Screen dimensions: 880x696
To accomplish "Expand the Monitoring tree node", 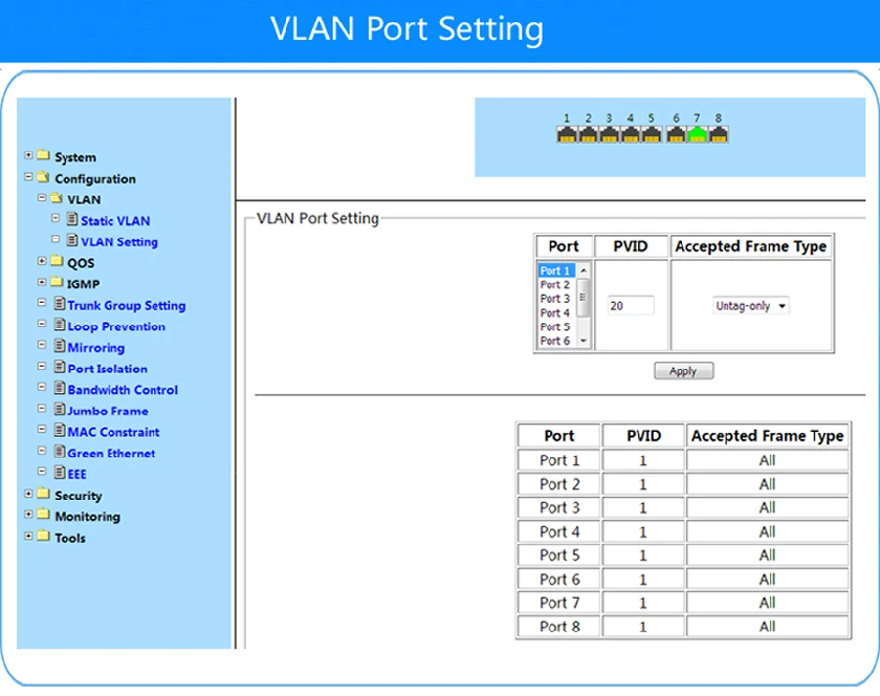I will pyautogui.click(x=28, y=514).
